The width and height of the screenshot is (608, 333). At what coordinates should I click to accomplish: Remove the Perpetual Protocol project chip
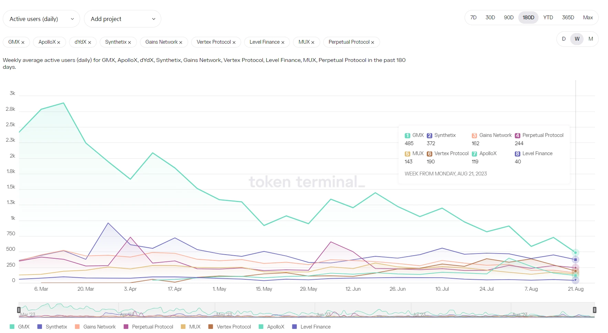click(x=373, y=42)
